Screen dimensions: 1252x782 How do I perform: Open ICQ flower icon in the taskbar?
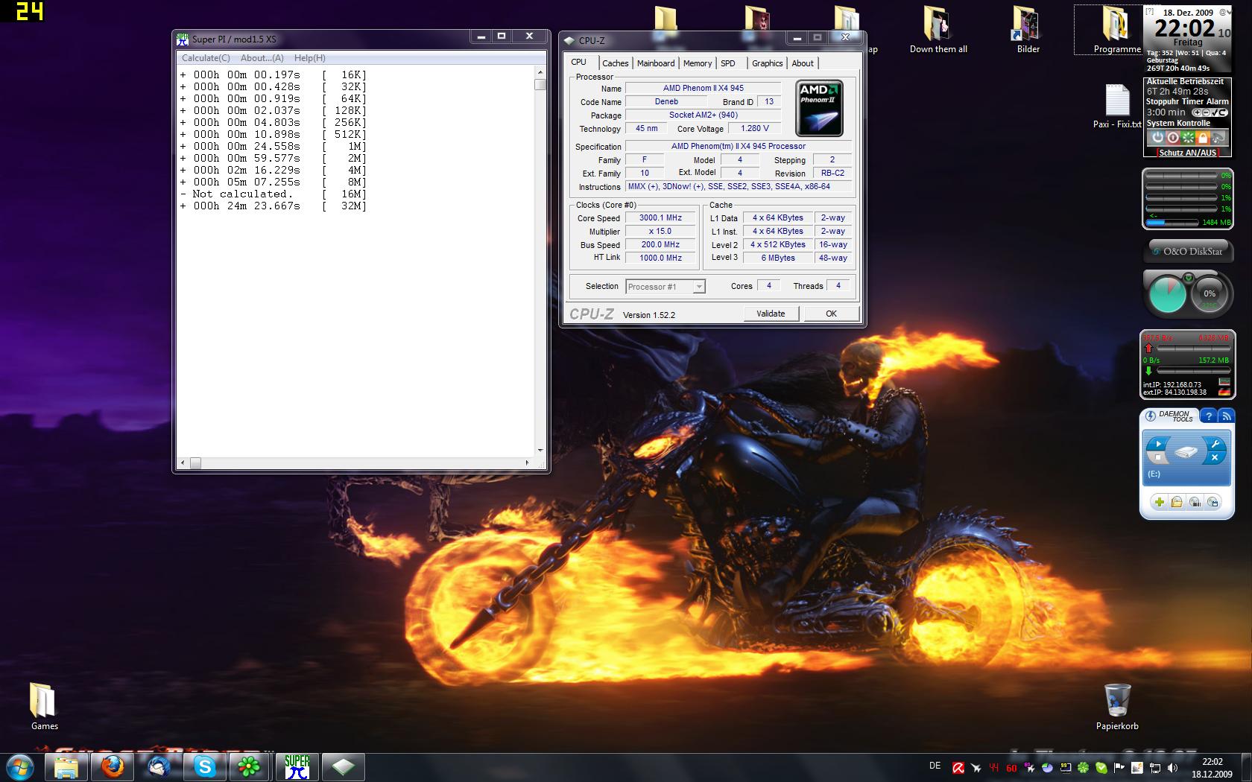(x=250, y=766)
